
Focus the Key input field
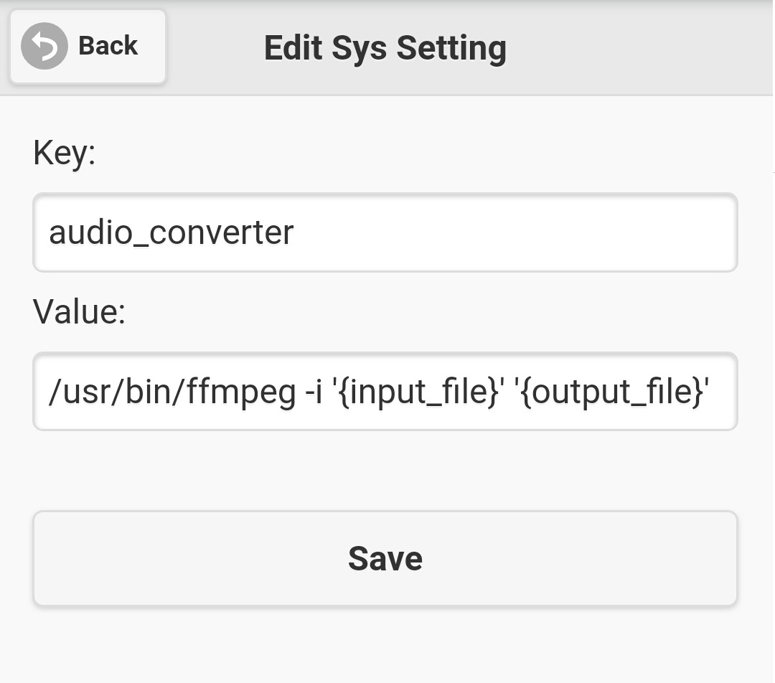pos(385,233)
